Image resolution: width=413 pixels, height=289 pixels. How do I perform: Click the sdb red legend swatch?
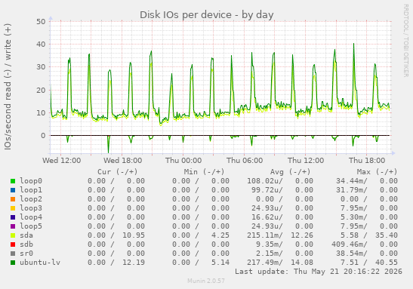[13, 244]
